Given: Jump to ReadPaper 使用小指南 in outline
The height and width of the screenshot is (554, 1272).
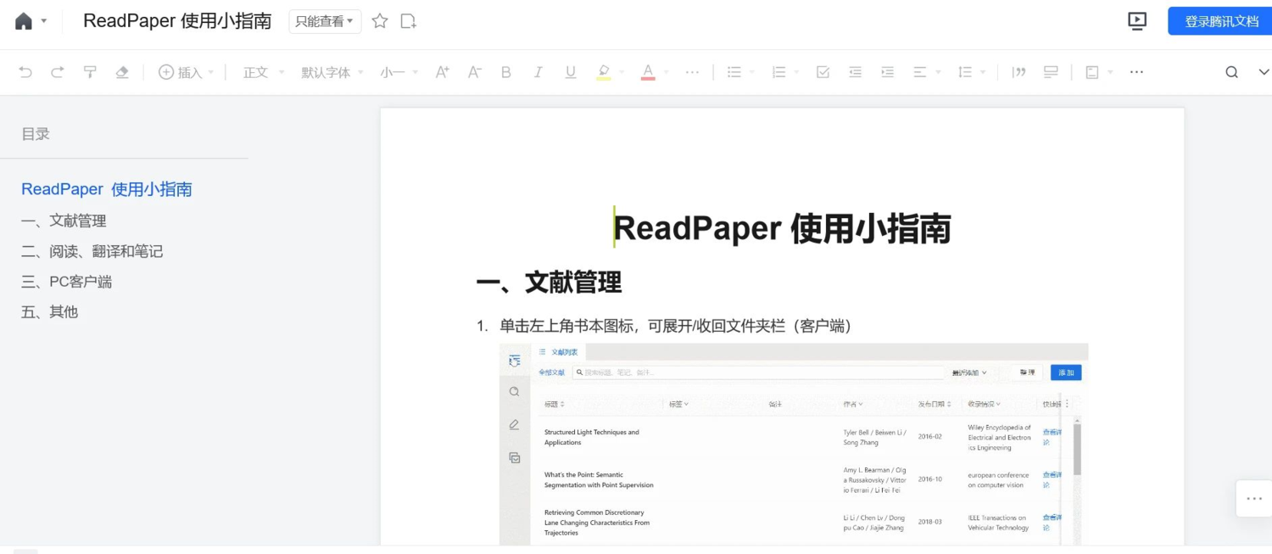Looking at the screenshot, I should [107, 189].
